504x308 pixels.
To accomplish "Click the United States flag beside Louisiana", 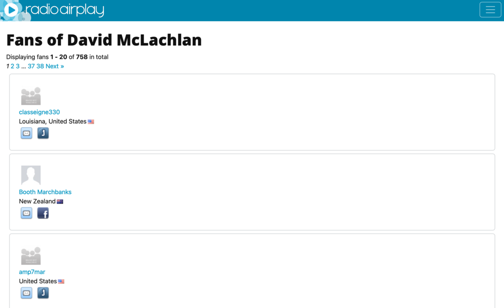I will pos(91,122).
